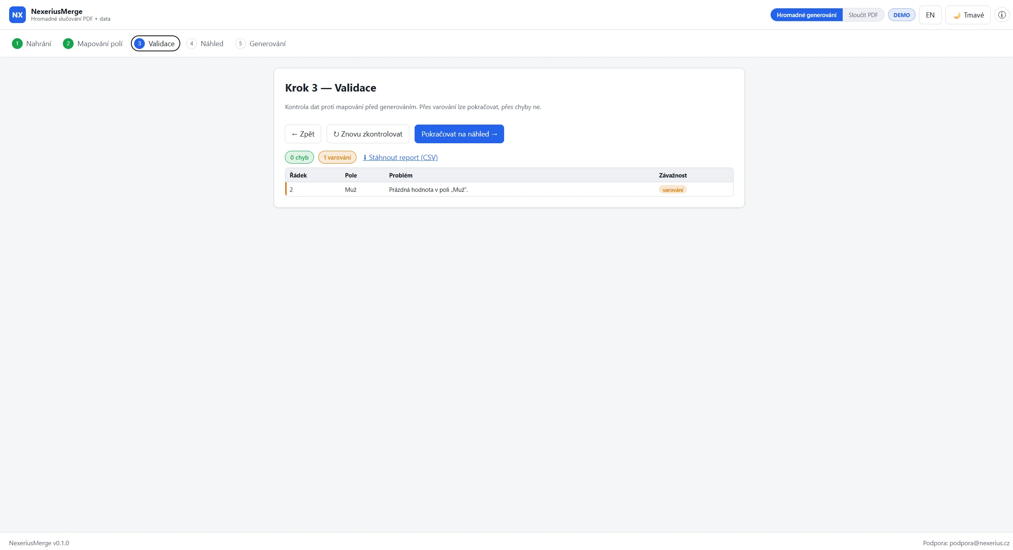Viewport: 1013px width, 550px height.
Task: Select Hromadné generování mode
Action: coord(807,15)
